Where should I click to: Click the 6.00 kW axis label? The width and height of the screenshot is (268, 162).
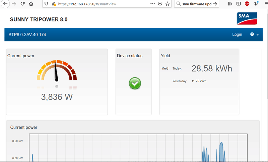pyautogui.click(x=17, y=158)
